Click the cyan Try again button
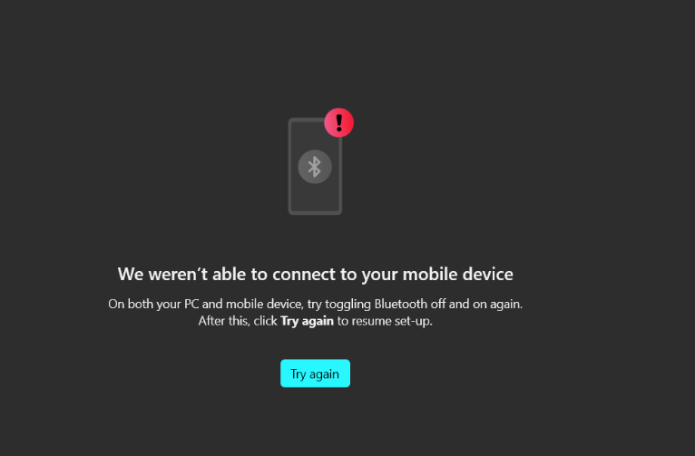Image resolution: width=695 pixels, height=456 pixels. coord(315,374)
